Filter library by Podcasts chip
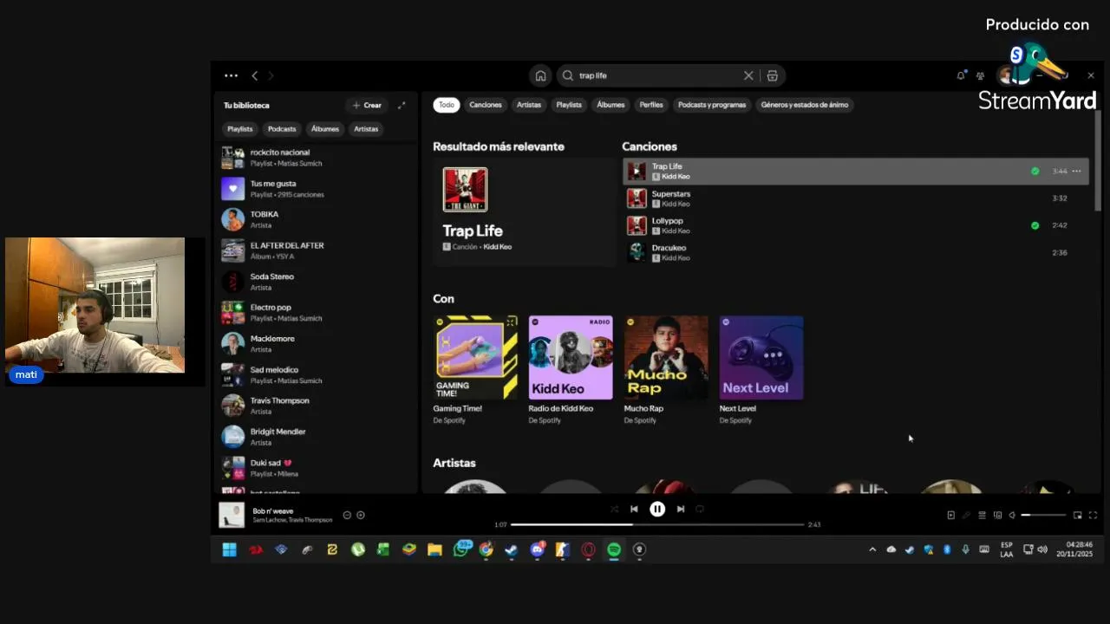The width and height of the screenshot is (1110, 624). coord(282,128)
